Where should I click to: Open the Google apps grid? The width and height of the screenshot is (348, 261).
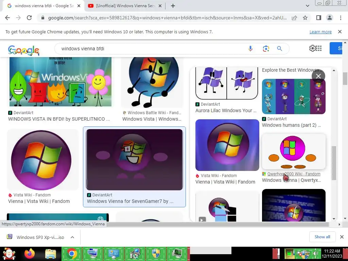pos(319,48)
